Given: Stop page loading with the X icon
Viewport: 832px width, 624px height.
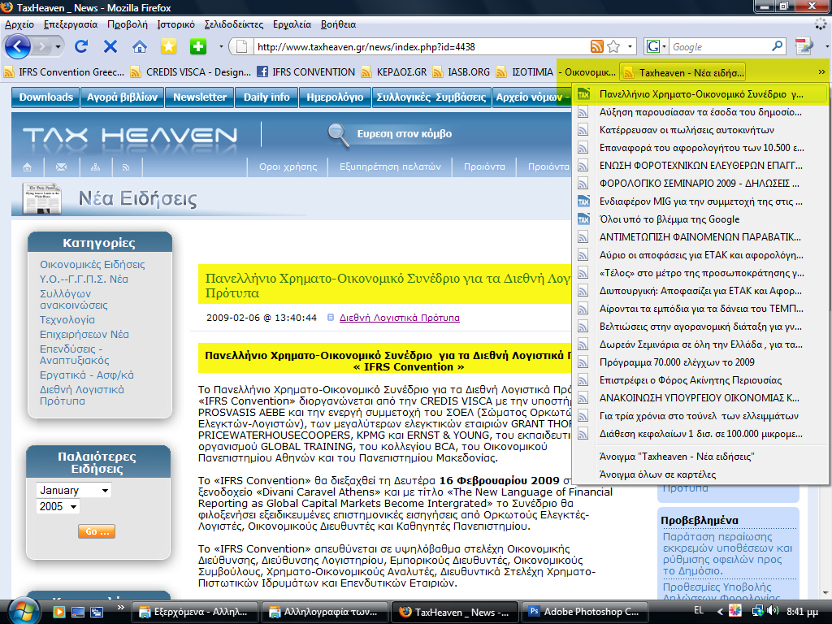Looking at the screenshot, I should [110, 46].
